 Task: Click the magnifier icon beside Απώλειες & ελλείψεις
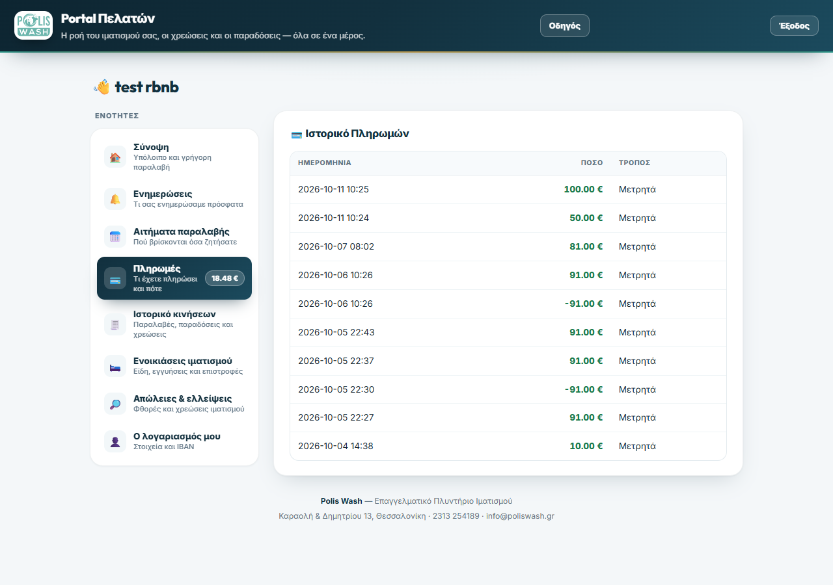[115, 404]
